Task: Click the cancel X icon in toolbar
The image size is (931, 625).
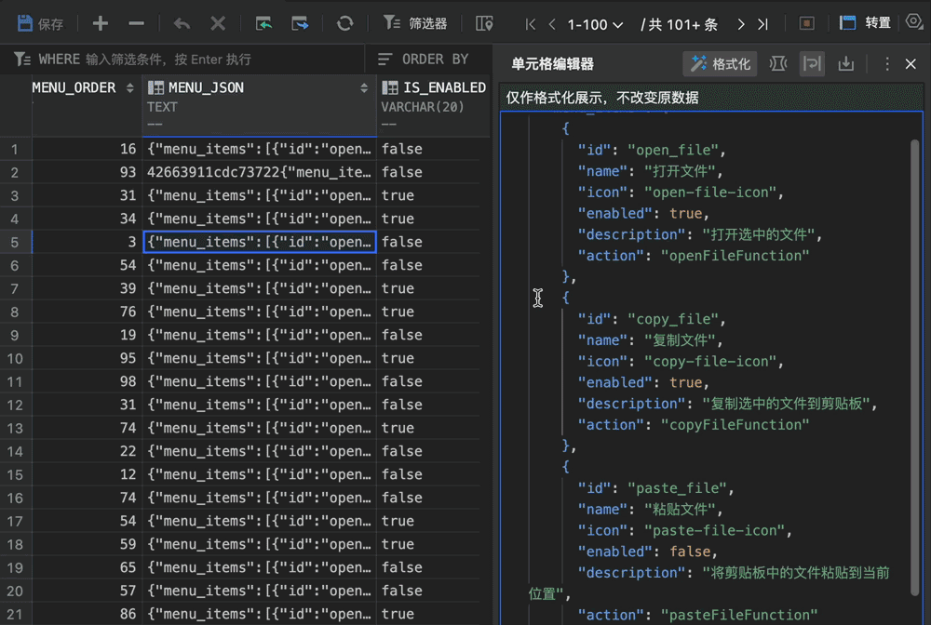Action: tap(218, 24)
